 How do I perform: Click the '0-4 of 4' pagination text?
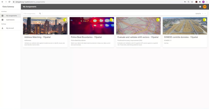pyautogui.click(x=198, y=13)
